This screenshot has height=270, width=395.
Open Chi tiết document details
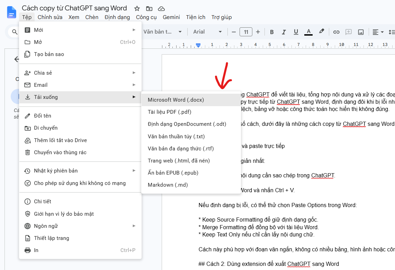click(x=80, y=201)
